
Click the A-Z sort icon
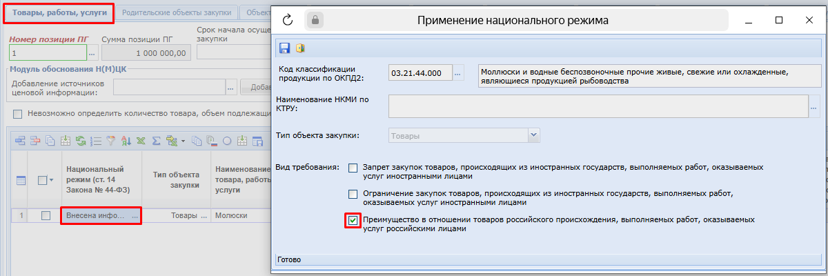click(126, 141)
